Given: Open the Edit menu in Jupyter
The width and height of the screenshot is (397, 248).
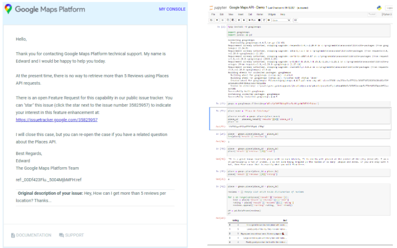Looking at the screenshot, I should (221, 15).
